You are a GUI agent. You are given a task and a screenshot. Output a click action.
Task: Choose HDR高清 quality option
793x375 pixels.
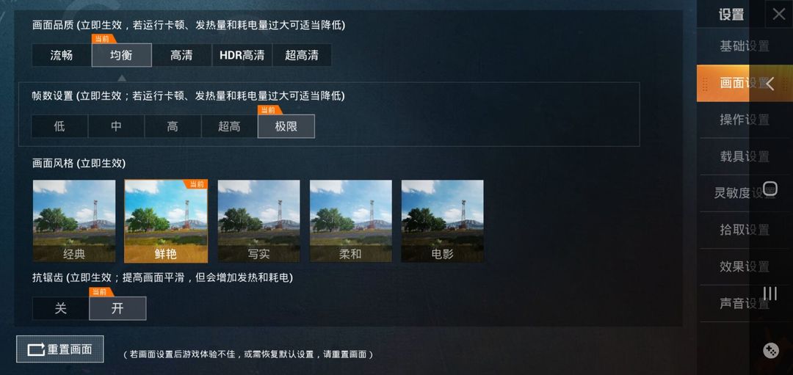[242, 55]
